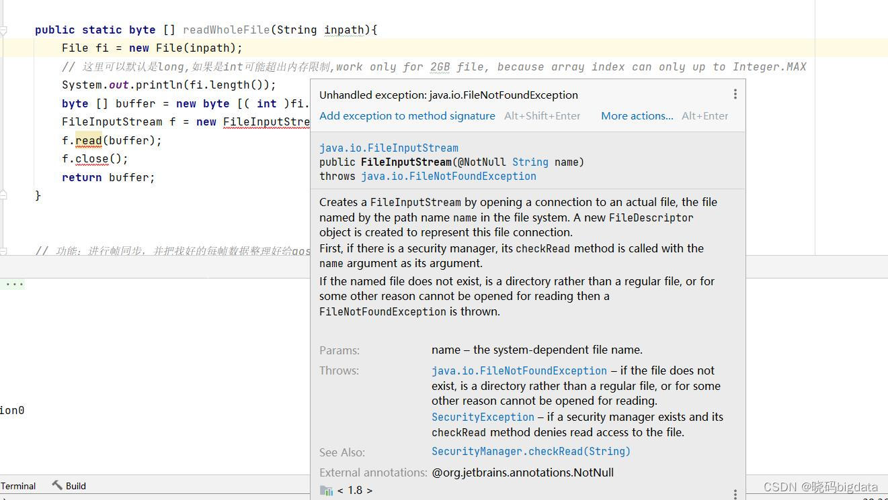888x500 pixels.
Task: Open SecurityManager.checkRead(String) See Also link
Action: tap(531, 451)
